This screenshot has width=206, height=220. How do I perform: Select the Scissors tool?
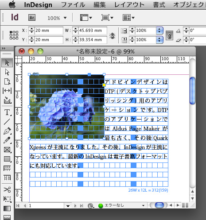point(7,190)
